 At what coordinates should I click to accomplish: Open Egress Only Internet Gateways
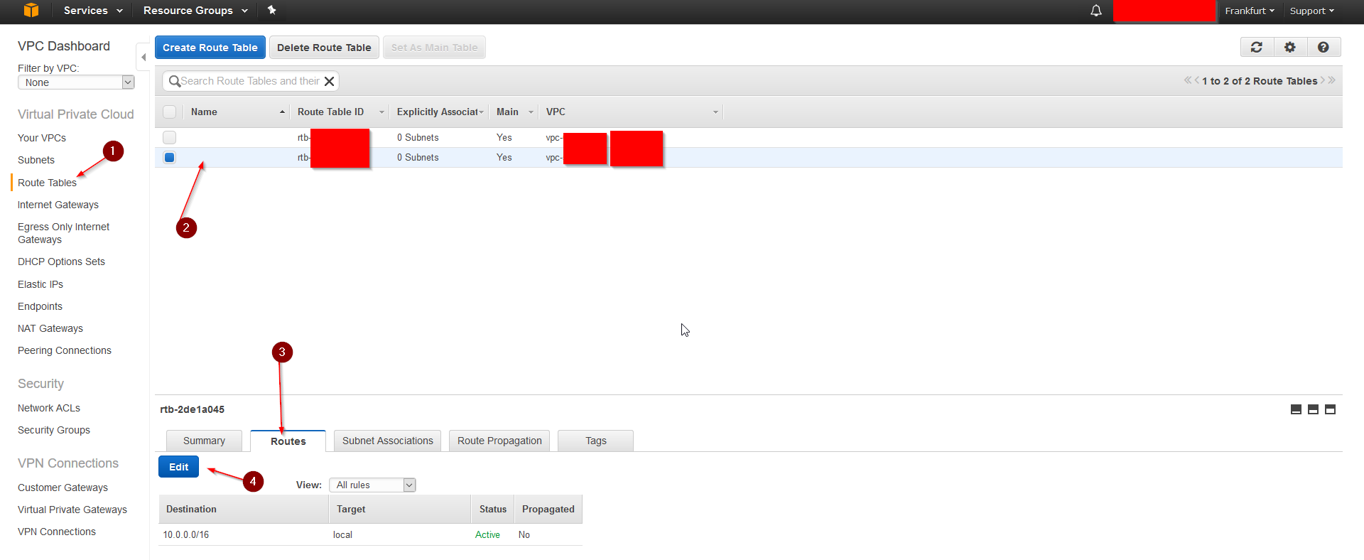tap(63, 233)
